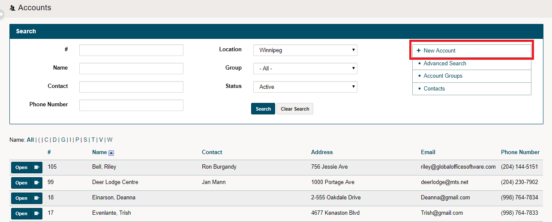The height and width of the screenshot is (222, 552).
Task: Filter names starting with S
Action: [x=85, y=140]
